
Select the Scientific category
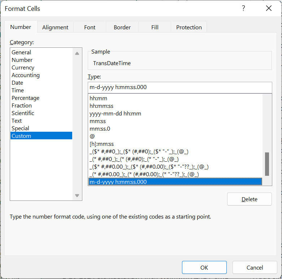(x=23, y=113)
